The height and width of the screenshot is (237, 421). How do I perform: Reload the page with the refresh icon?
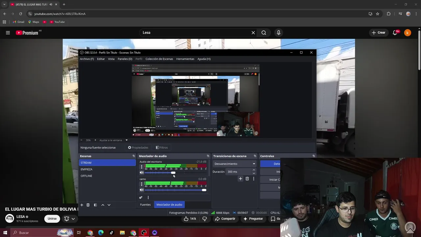click(x=20, y=14)
